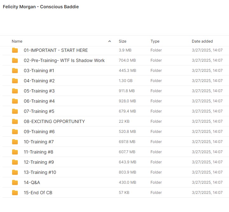Select the 11-Training #8 folder name
Image resolution: width=229 pixels, height=212 pixels.
pos(38,152)
